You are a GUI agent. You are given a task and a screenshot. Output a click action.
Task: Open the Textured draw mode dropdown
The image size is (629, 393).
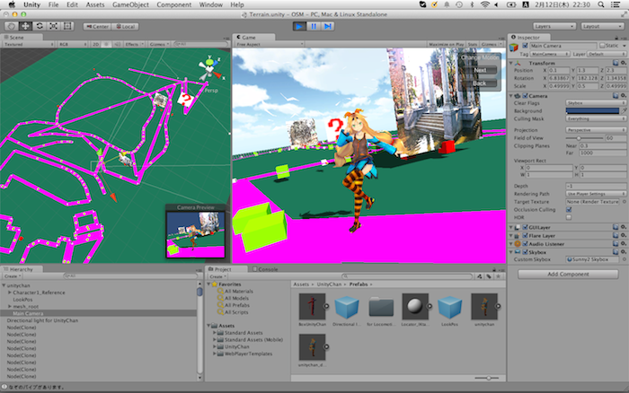click(x=29, y=44)
